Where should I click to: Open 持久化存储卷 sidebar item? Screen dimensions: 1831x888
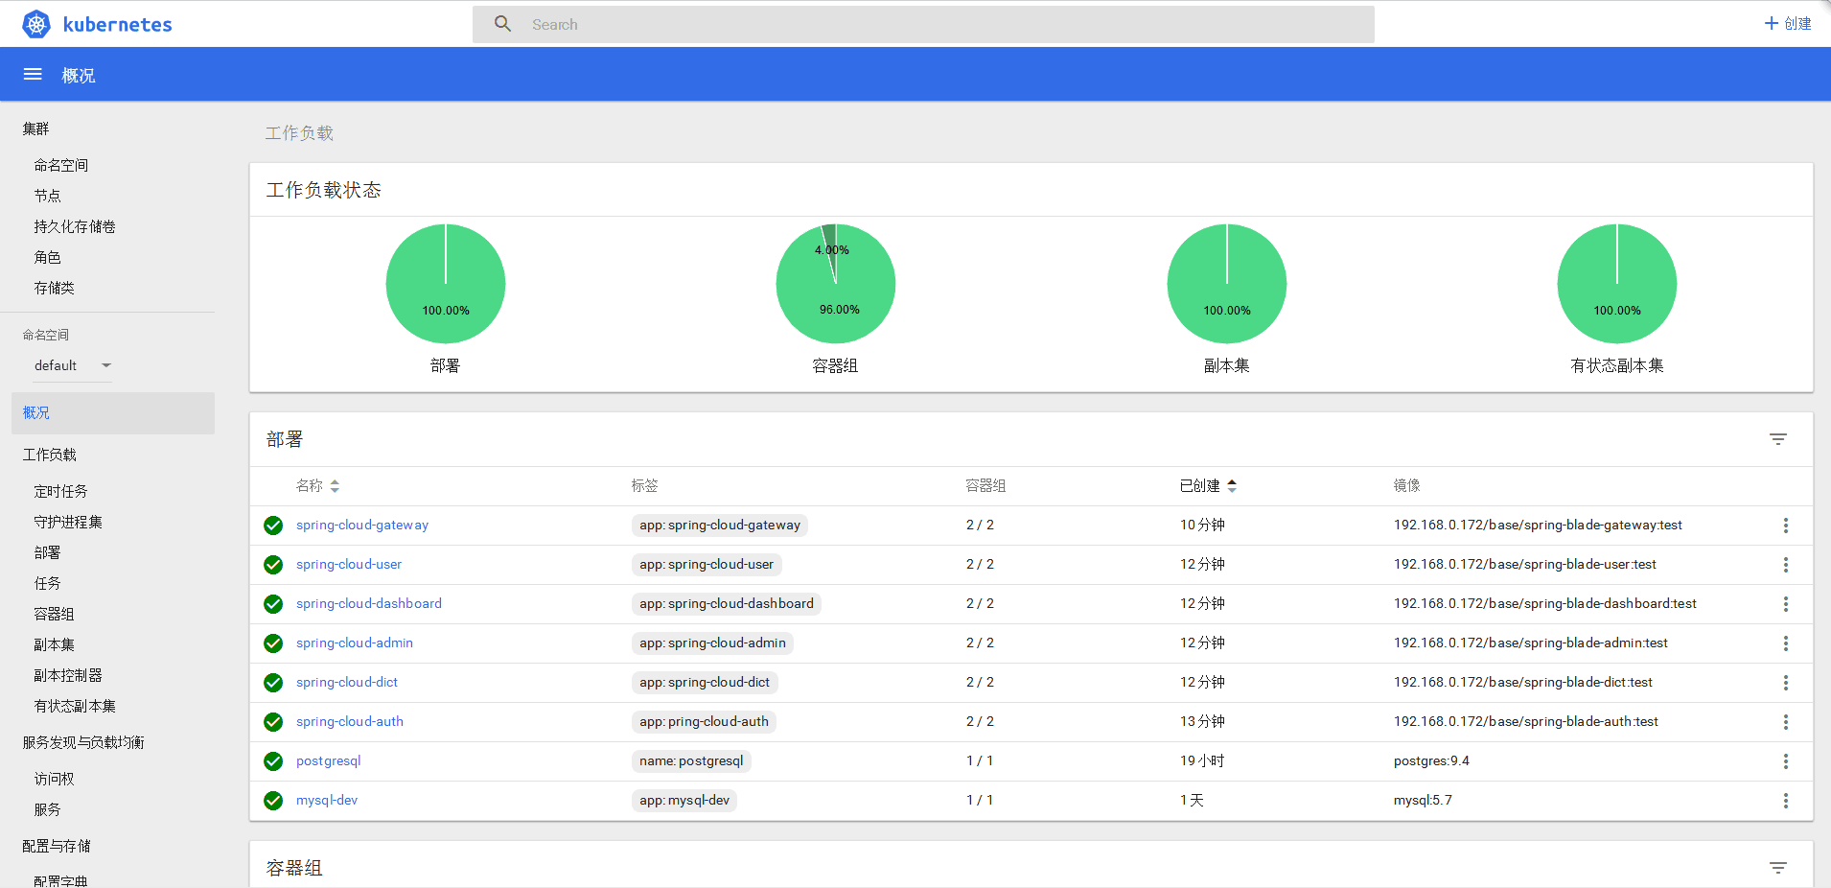pyautogui.click(x=75, y=226)
